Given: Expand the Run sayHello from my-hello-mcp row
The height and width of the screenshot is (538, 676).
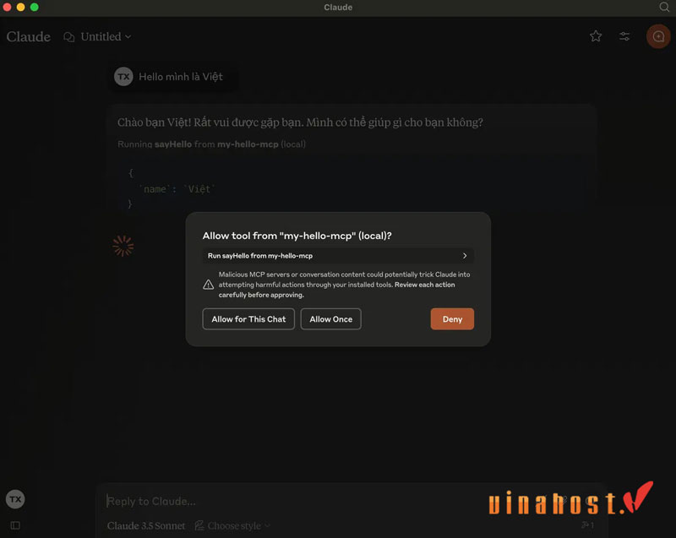Looking at the screenshot, I should 338,256.
